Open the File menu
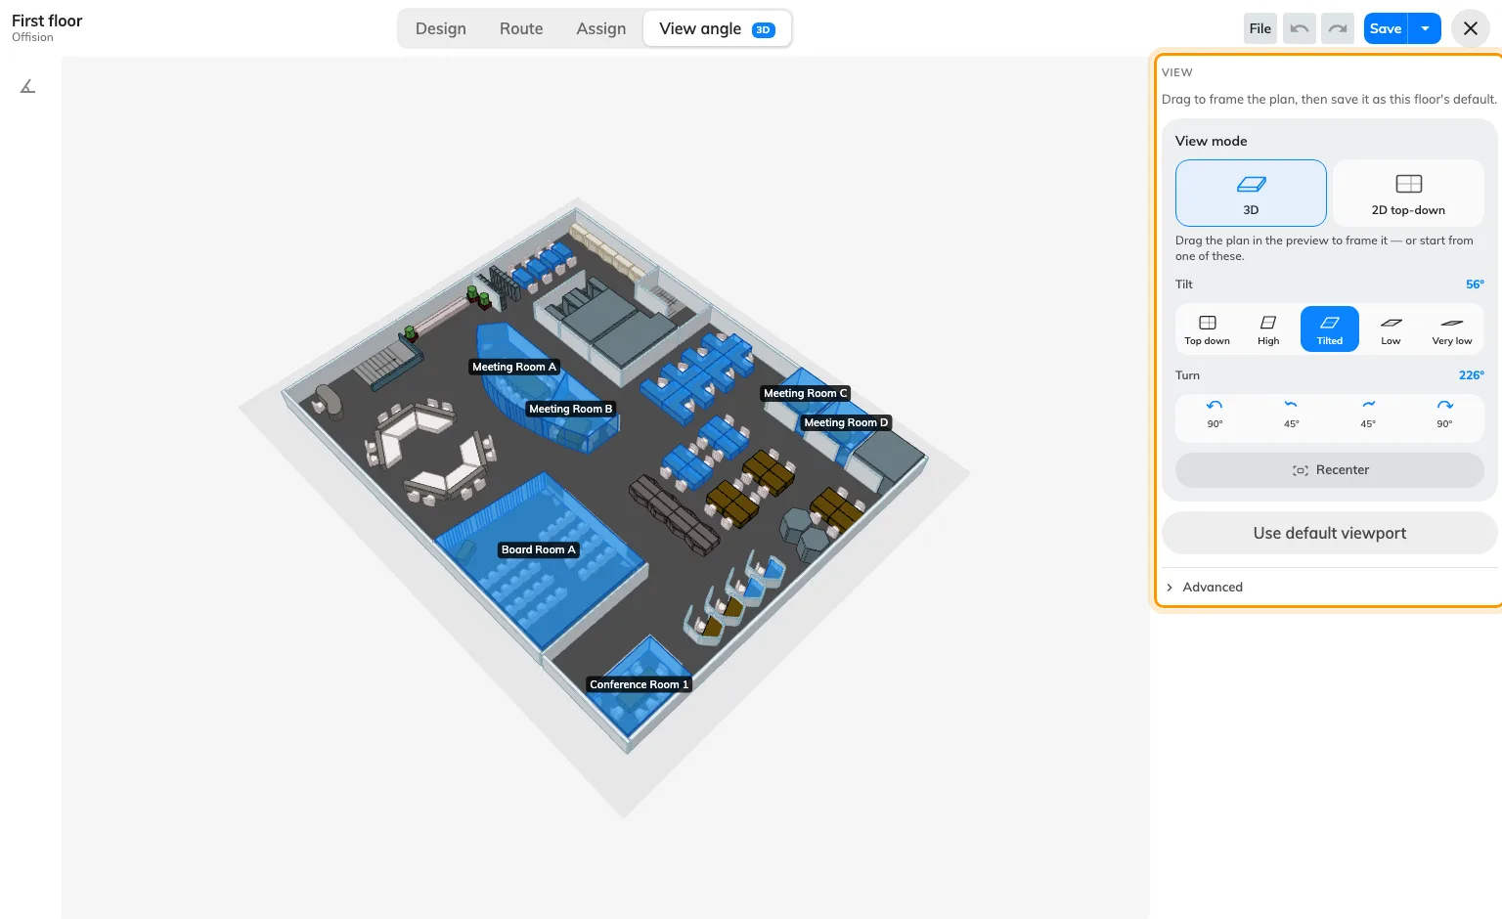 [x=1260, y=28]
